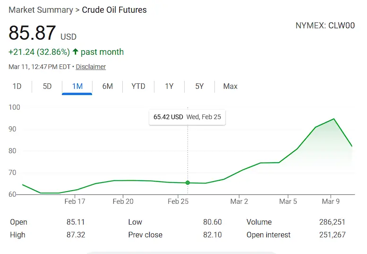Click the Market Summary breadcrumb
Viewport: 367px width, 254px height.
[41, 10]
